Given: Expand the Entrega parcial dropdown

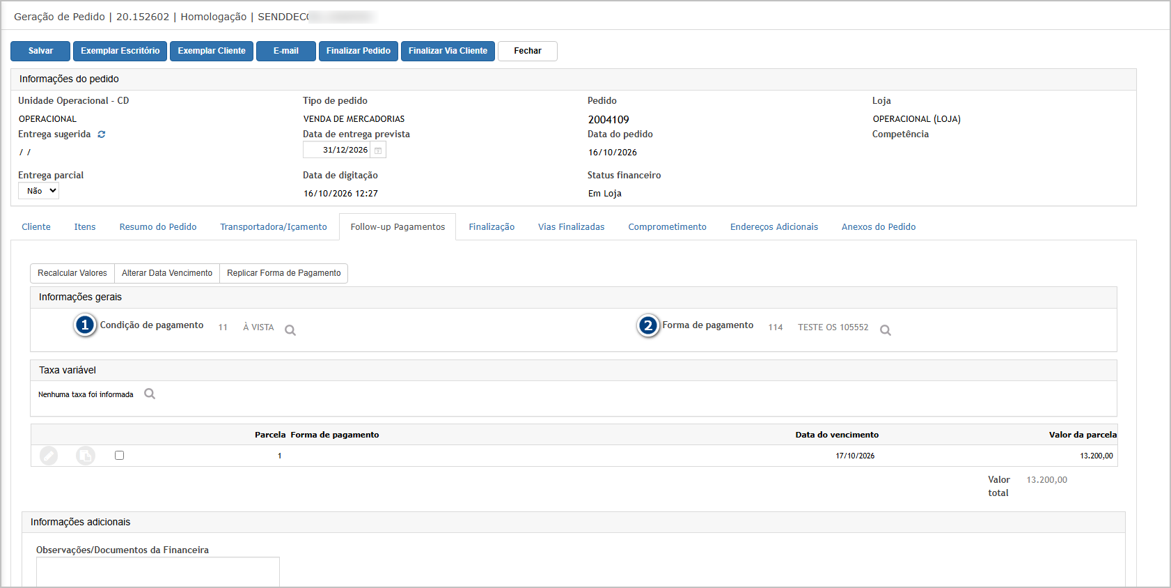Looking at the screenshot, I should coord(39,191).
